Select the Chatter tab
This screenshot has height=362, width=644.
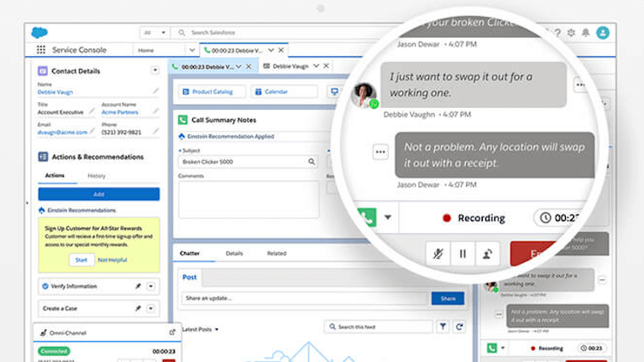point(190,253)
